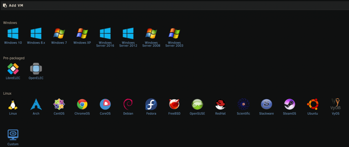Click the Windows Server 2003 label
The height and width of the screenshot is (147, 349).
(174, 44)
